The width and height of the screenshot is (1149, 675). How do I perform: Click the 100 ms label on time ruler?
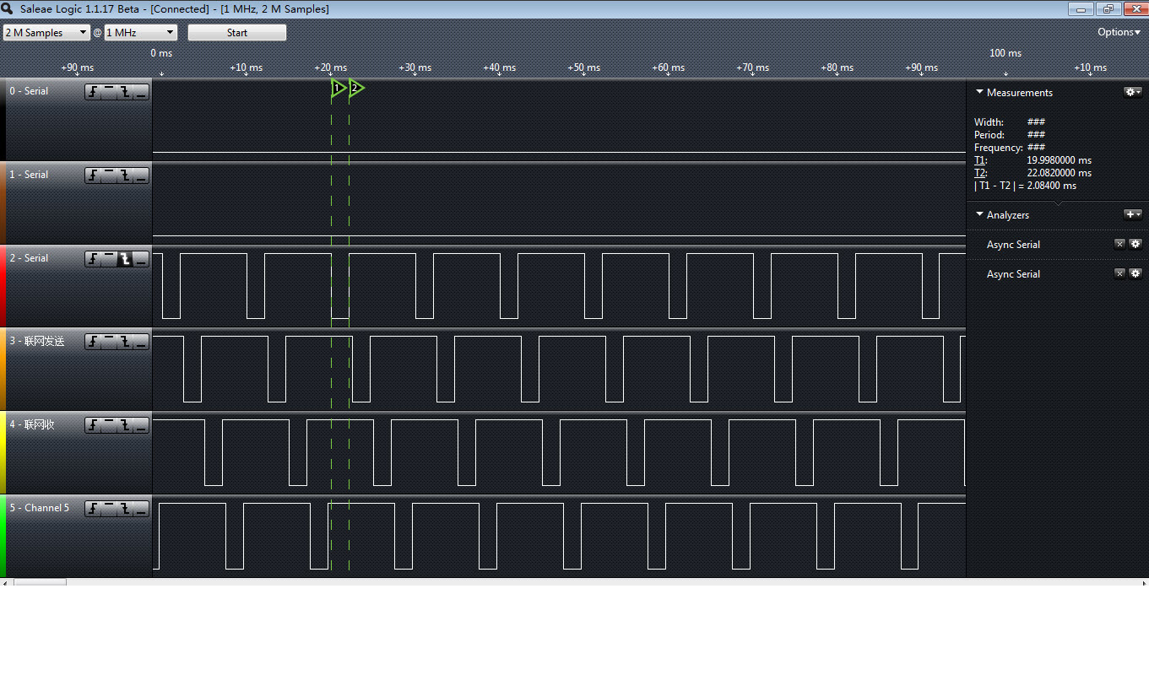pyautogui.click(x=1005, y=53)
